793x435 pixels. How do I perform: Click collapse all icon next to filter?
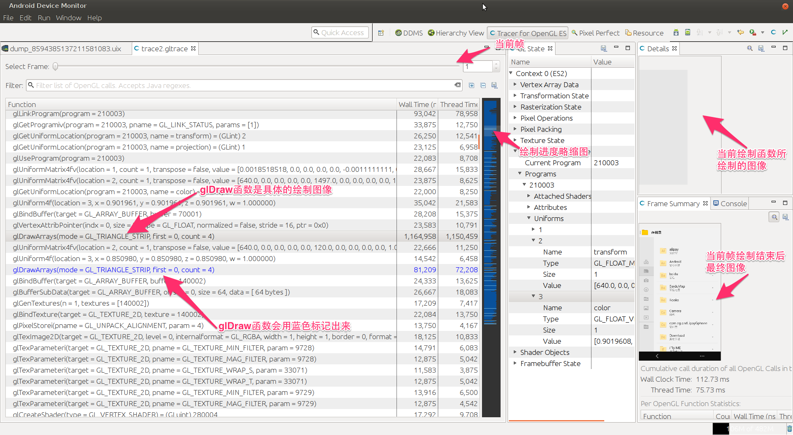(x=483, y=86)
